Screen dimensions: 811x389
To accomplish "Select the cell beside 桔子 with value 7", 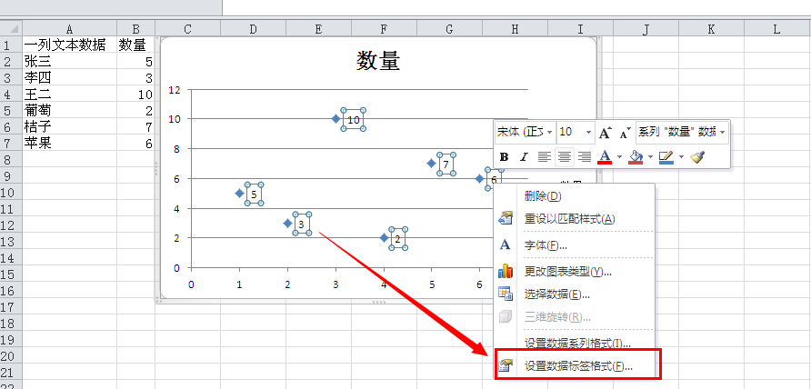I will point(136,126).
